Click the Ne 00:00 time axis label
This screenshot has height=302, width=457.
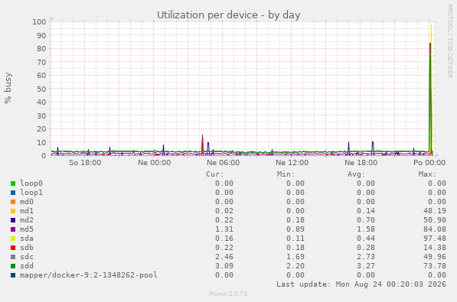[x=154, y=163]
